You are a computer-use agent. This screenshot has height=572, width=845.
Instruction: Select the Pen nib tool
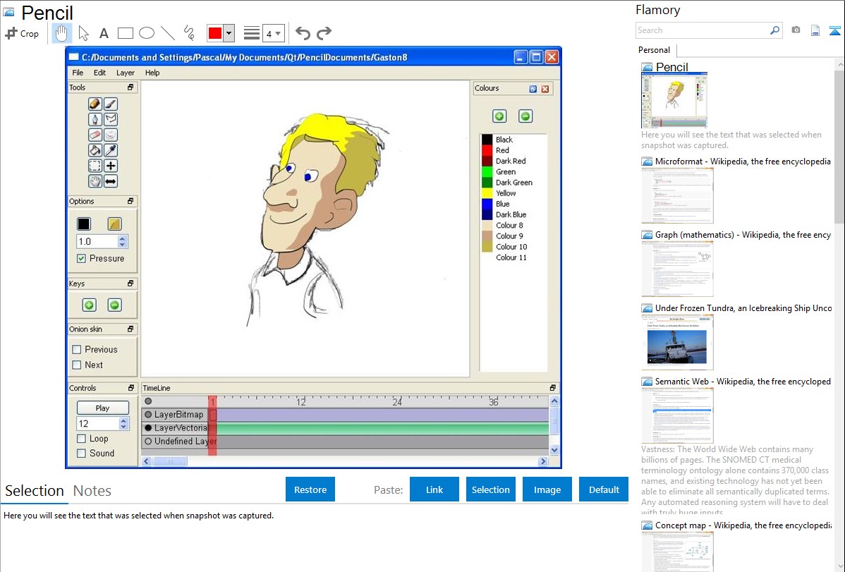95,119
